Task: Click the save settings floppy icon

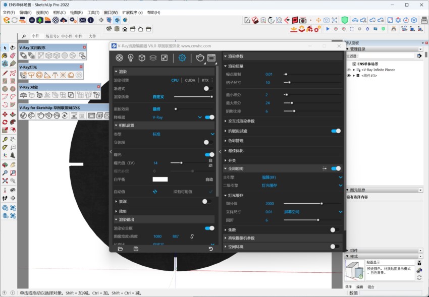Action: point(136,249)
